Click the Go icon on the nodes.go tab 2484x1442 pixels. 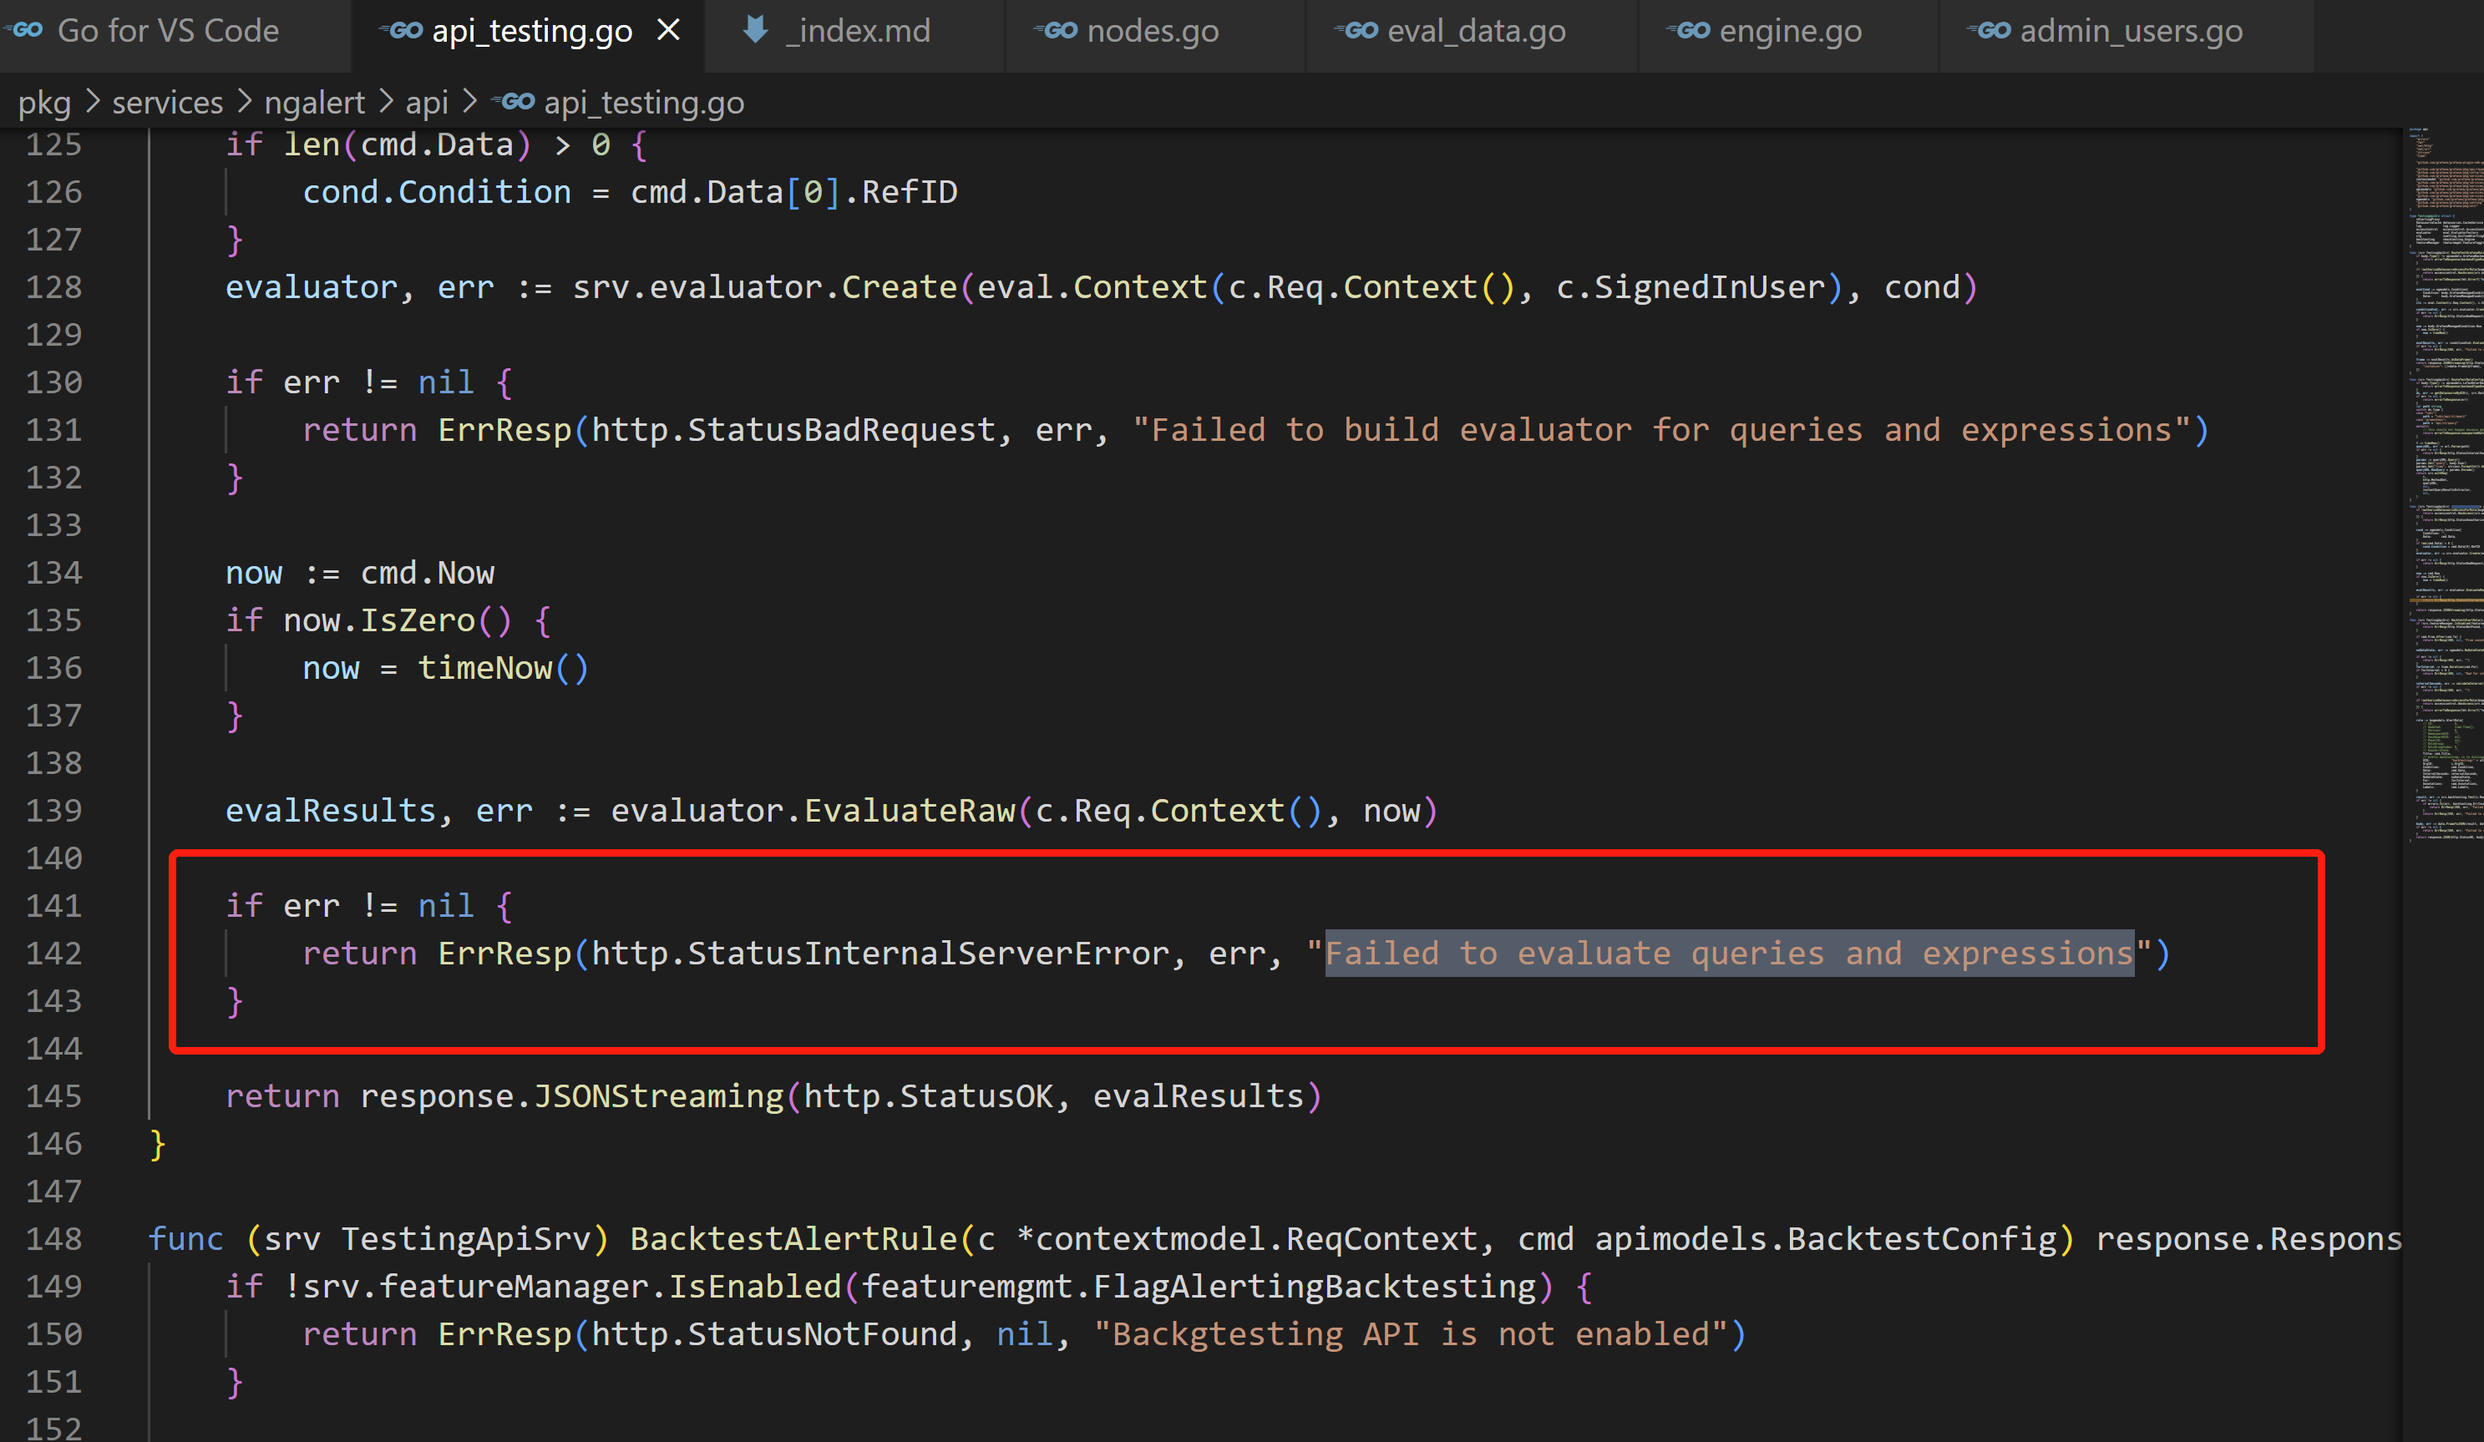1054,31
